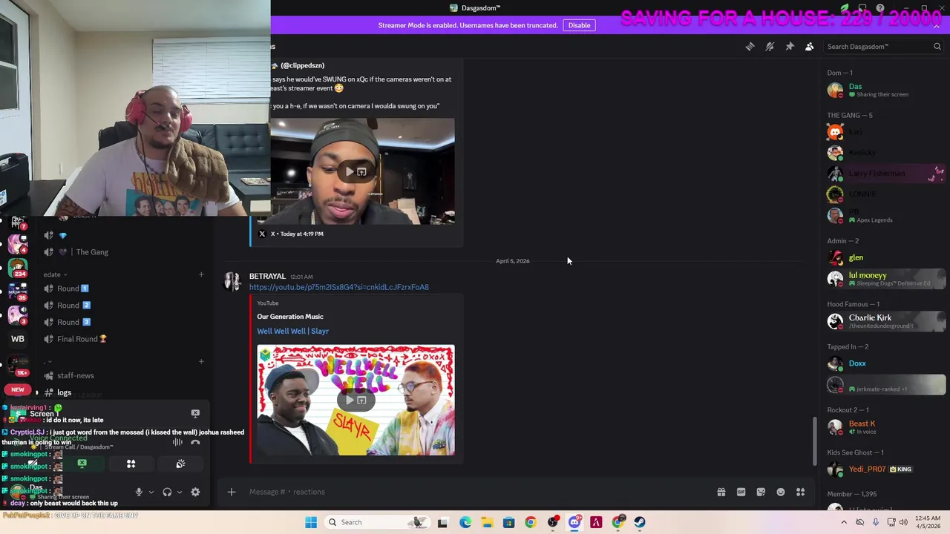The height and width of the screenshot is (534, 950).
Task: Open the Well Well Well | Slayr title link
Action: click(x=292, y=332)
